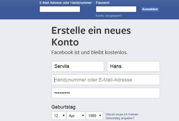Open the birthday year dropdown showing 1989

pyautogui.click(x=94, y=116)
